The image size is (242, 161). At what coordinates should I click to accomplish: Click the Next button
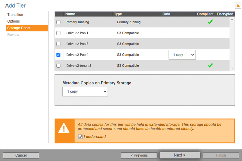click(180, 155)
